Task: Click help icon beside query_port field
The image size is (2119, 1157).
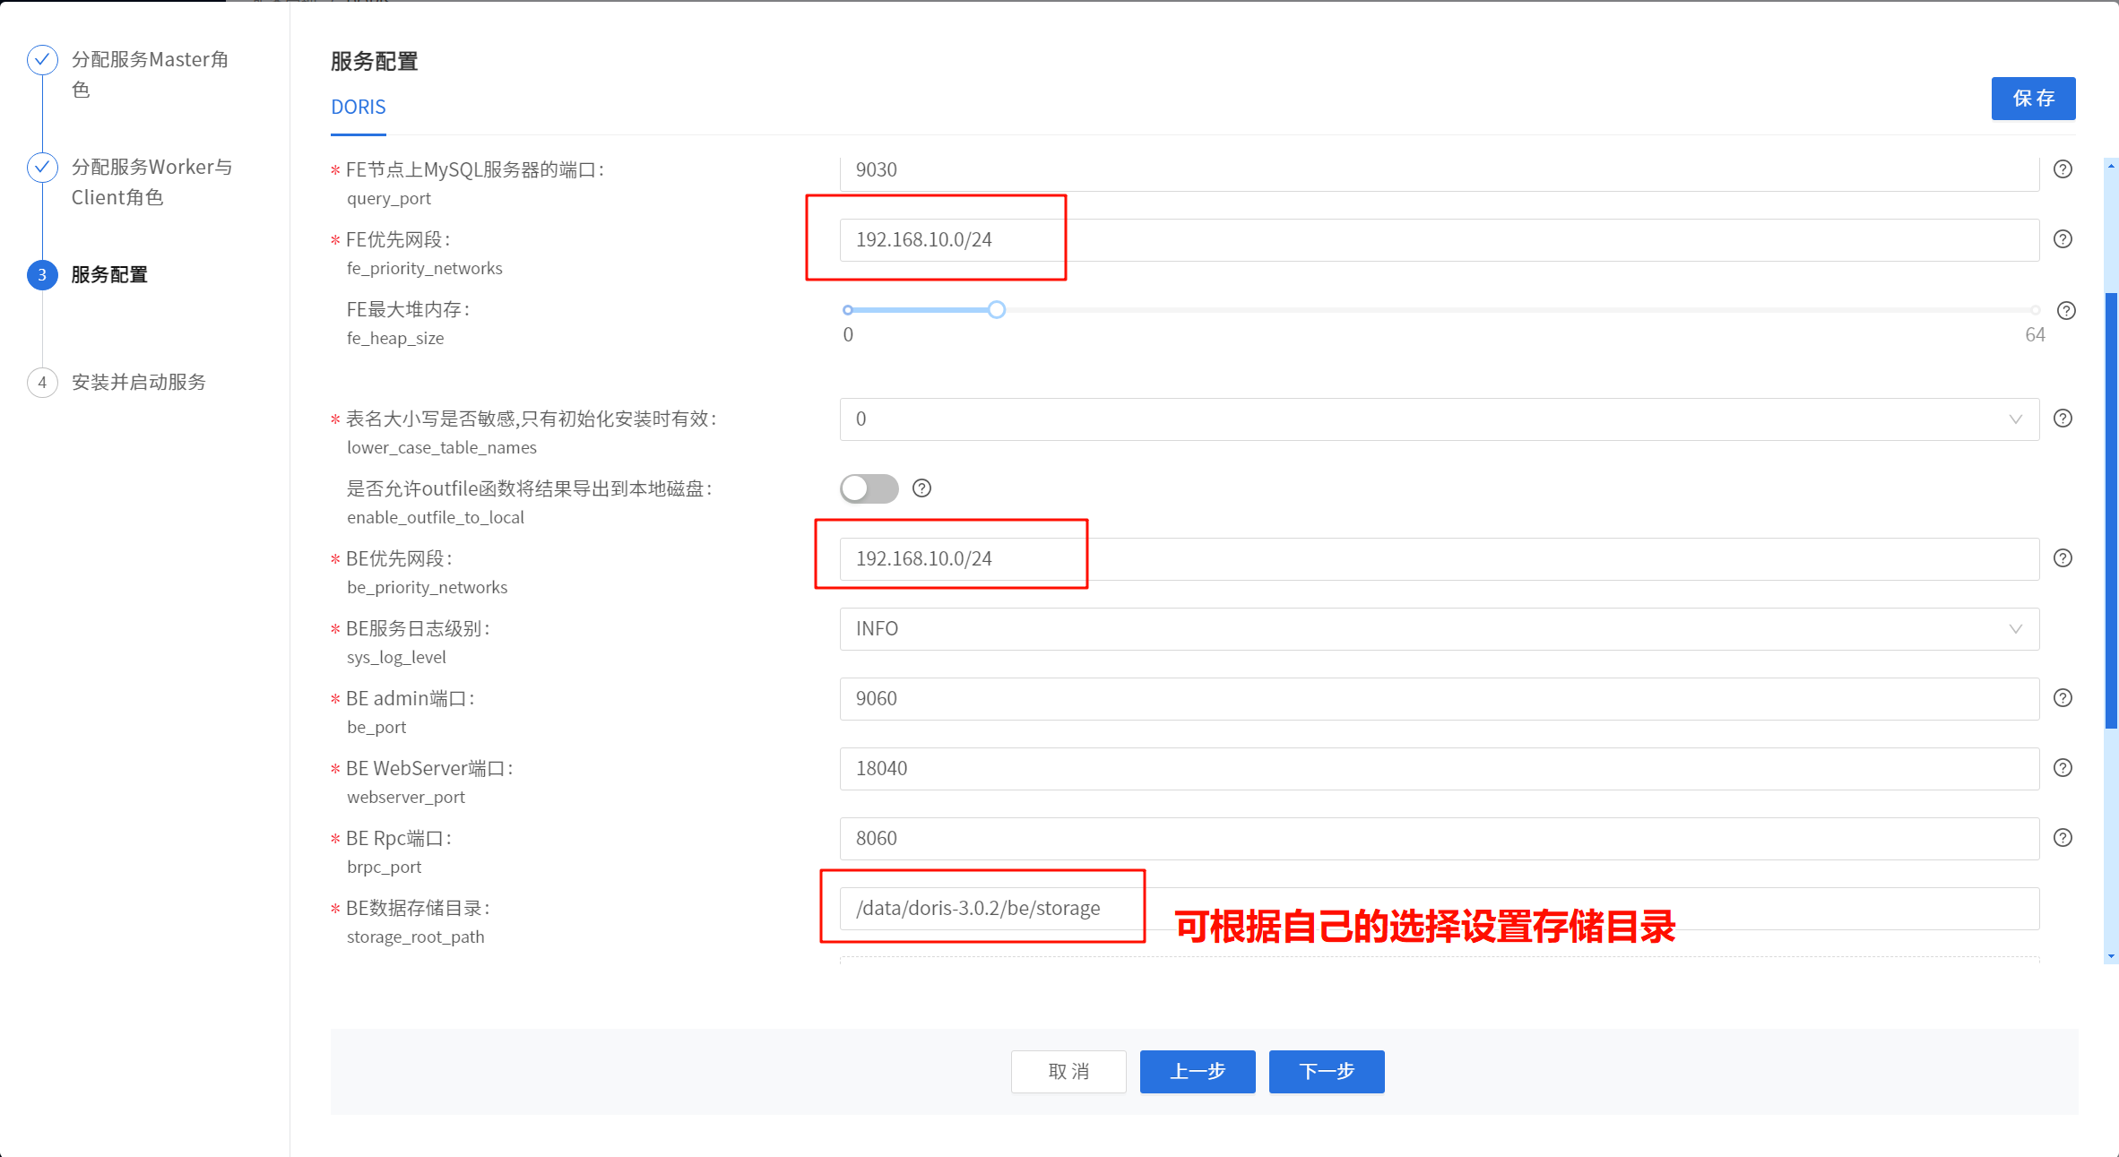Action: coord(2063,169)
